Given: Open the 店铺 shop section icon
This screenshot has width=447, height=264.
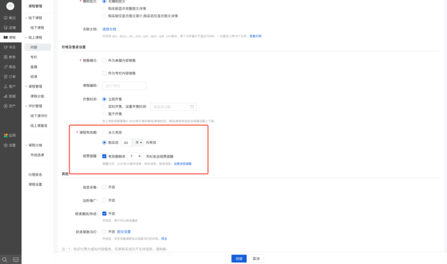Looking at the screenshot, I should 6,28.
